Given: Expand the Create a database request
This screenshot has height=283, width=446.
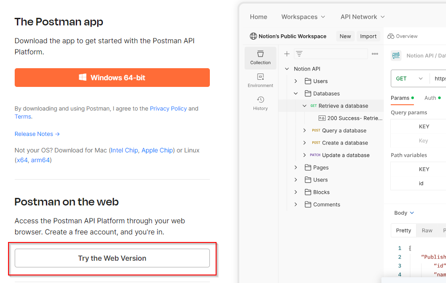Looking at the screenshot, I should (304, 143).
